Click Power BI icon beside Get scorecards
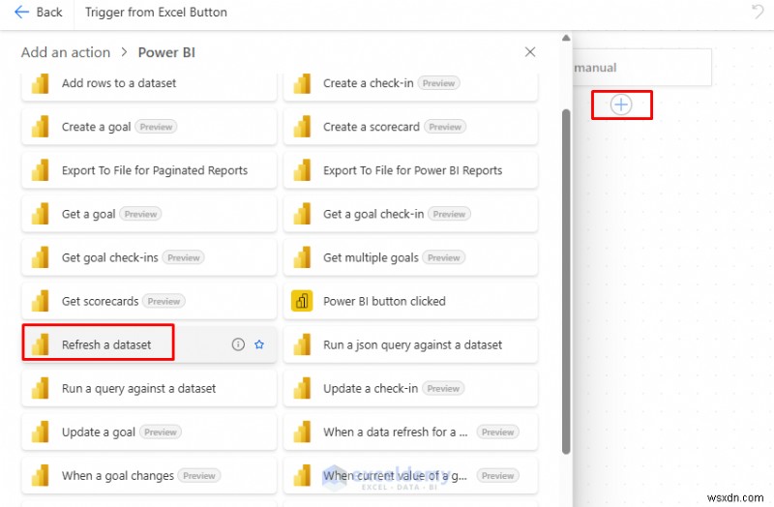 [x=41, y=301]
